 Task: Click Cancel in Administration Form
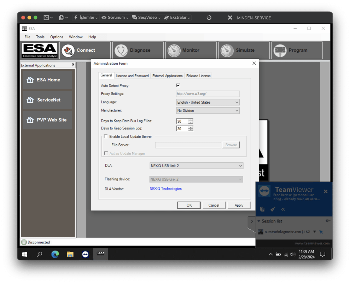tap(214, 205)
